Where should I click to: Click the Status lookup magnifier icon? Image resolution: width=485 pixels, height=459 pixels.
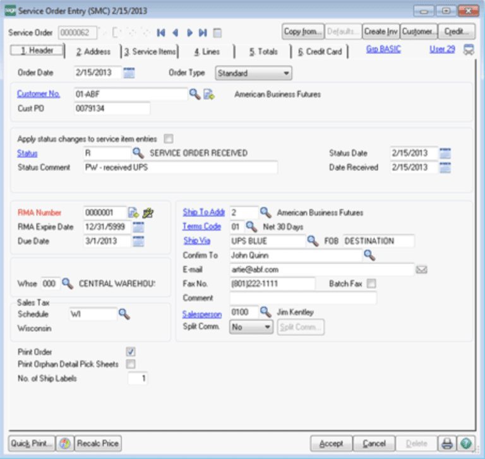tap(138, 153)
